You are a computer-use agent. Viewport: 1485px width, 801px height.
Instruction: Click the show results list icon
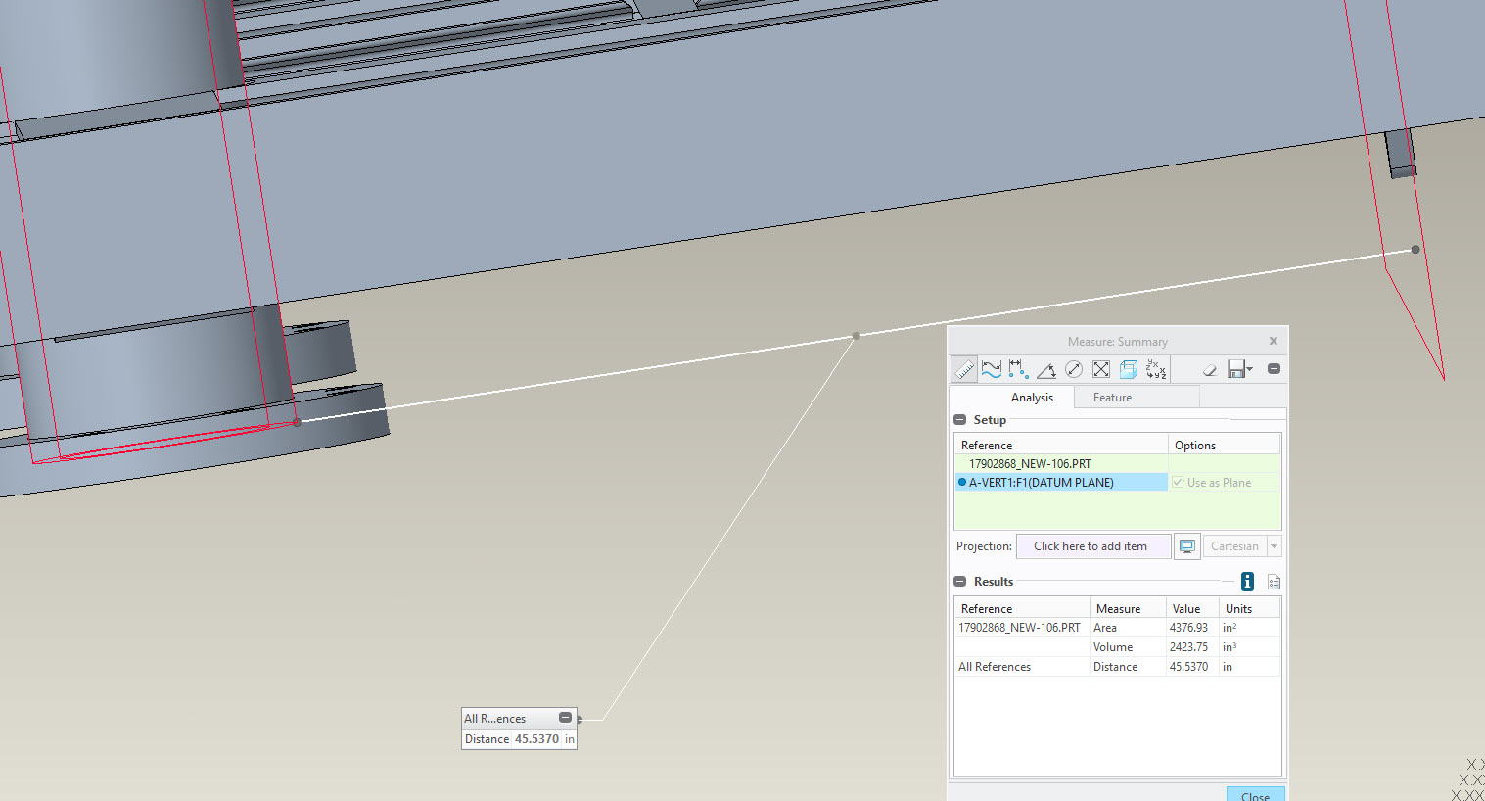tap(1273, 581)
